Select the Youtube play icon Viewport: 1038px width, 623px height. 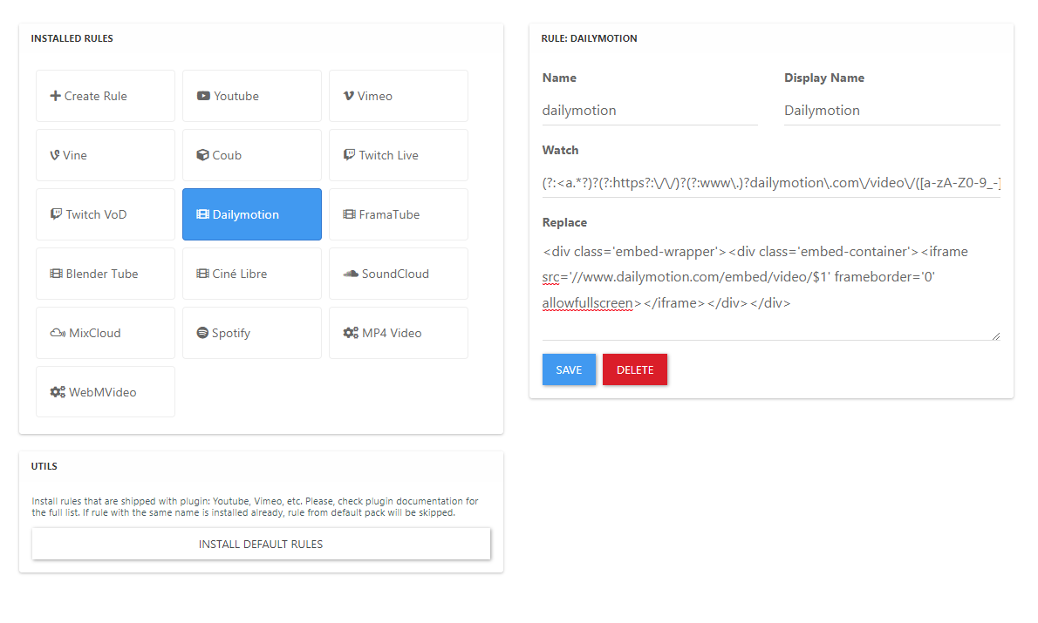click(x=203, y=96)
